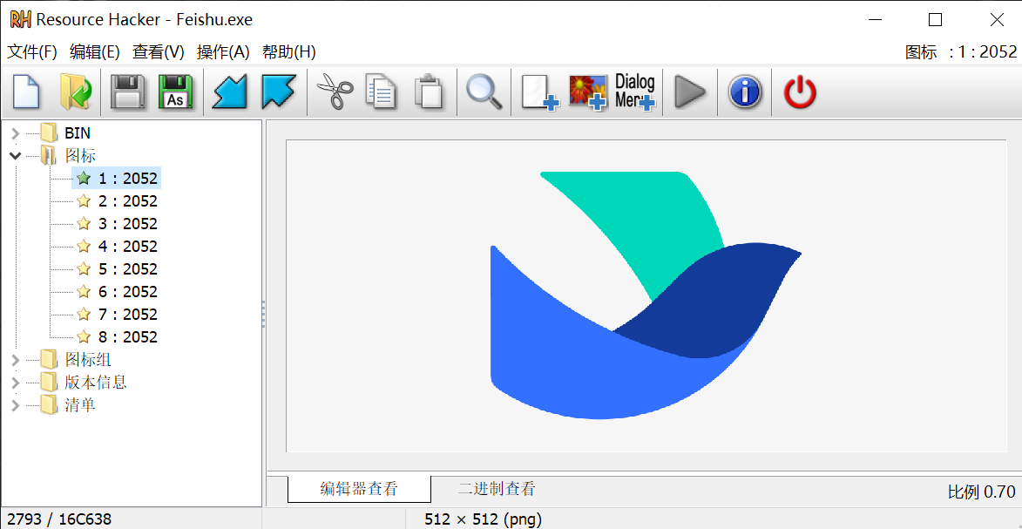Add an image resource via flower icon
The width and height of the screenshot is (1022, 529).
(588, 93)
